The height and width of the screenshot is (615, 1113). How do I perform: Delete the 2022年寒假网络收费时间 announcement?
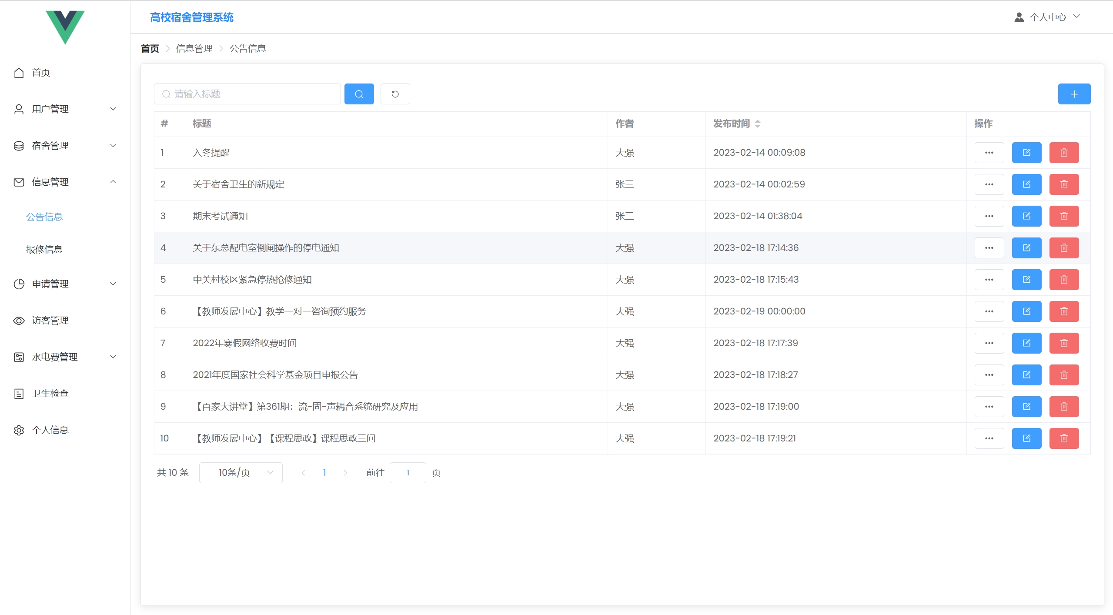coord(1064,343)
